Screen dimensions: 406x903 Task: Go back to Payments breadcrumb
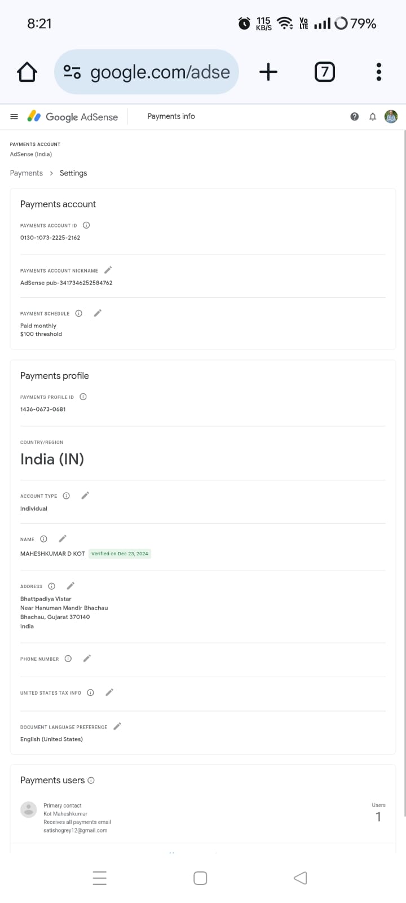(27, 173)
